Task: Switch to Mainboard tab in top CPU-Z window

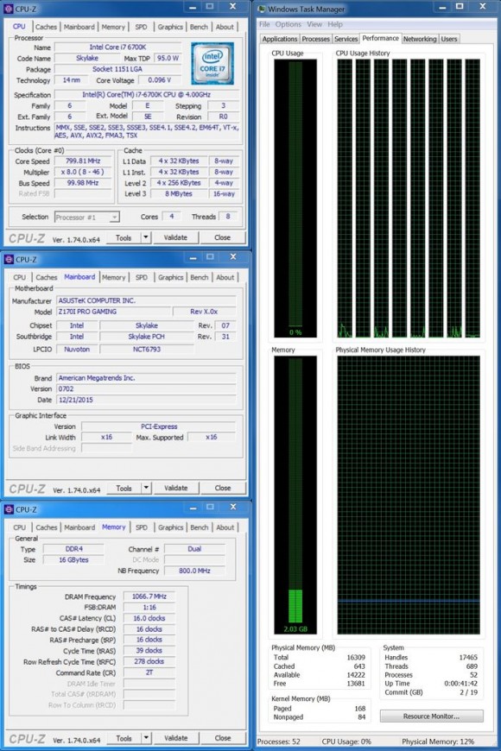Action: (79, 27)
